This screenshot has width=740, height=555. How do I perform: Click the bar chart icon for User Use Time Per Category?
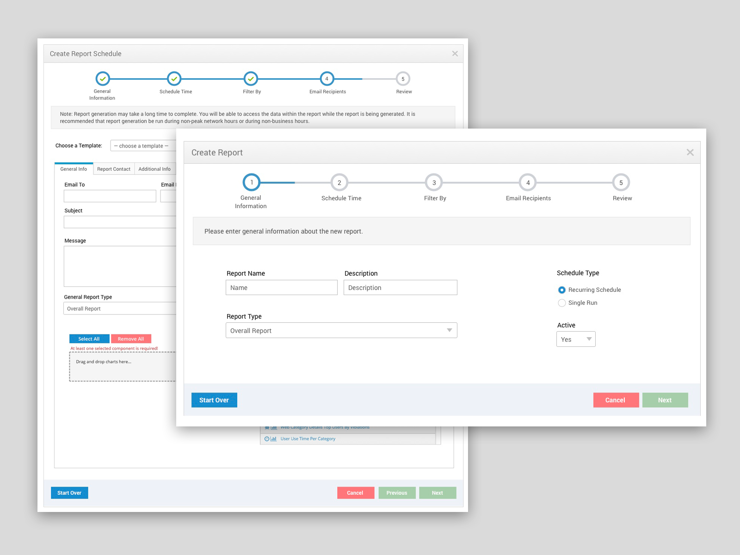pos(273,438)
